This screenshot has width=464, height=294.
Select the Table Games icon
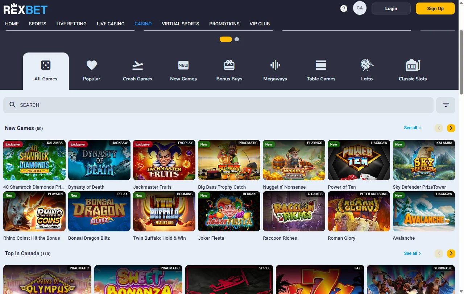(321, 65)
